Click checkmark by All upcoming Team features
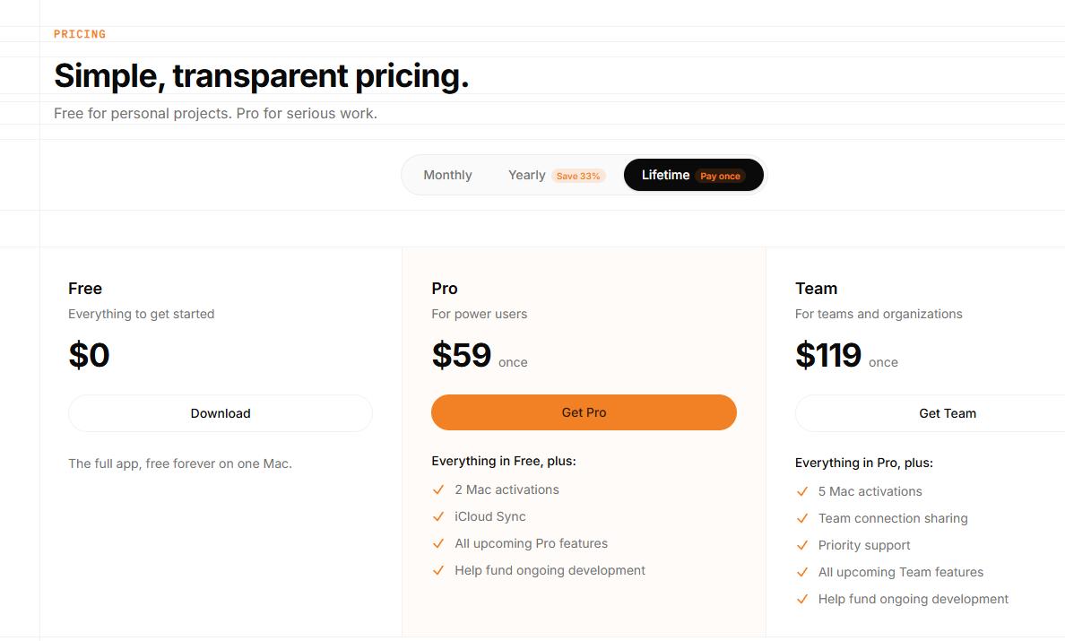The image size is (1065, 641). 802,573
